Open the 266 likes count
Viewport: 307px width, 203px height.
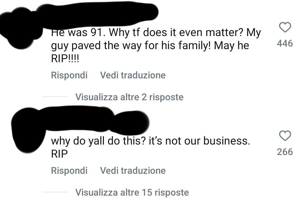pyautogui.click(x=285, y=152)
